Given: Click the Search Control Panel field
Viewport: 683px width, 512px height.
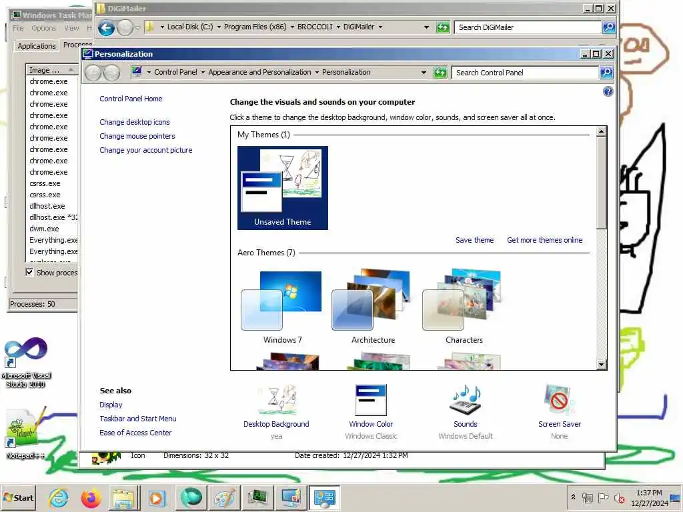Looking at the screenshot, I should click(525, 73).
